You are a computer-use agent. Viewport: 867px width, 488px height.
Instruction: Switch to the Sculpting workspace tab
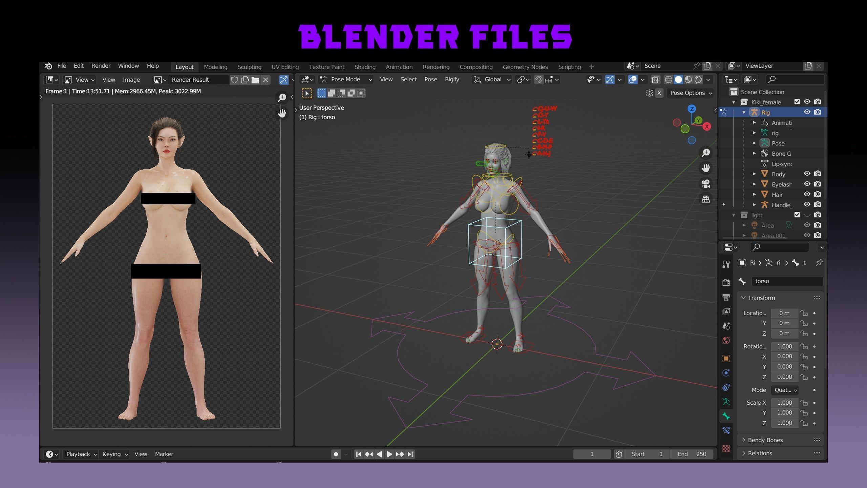[x=249, y=67]
